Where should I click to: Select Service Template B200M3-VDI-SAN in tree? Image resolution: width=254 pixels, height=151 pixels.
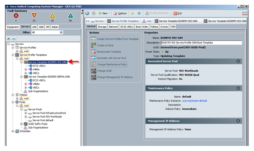click(x=47, y=62)
